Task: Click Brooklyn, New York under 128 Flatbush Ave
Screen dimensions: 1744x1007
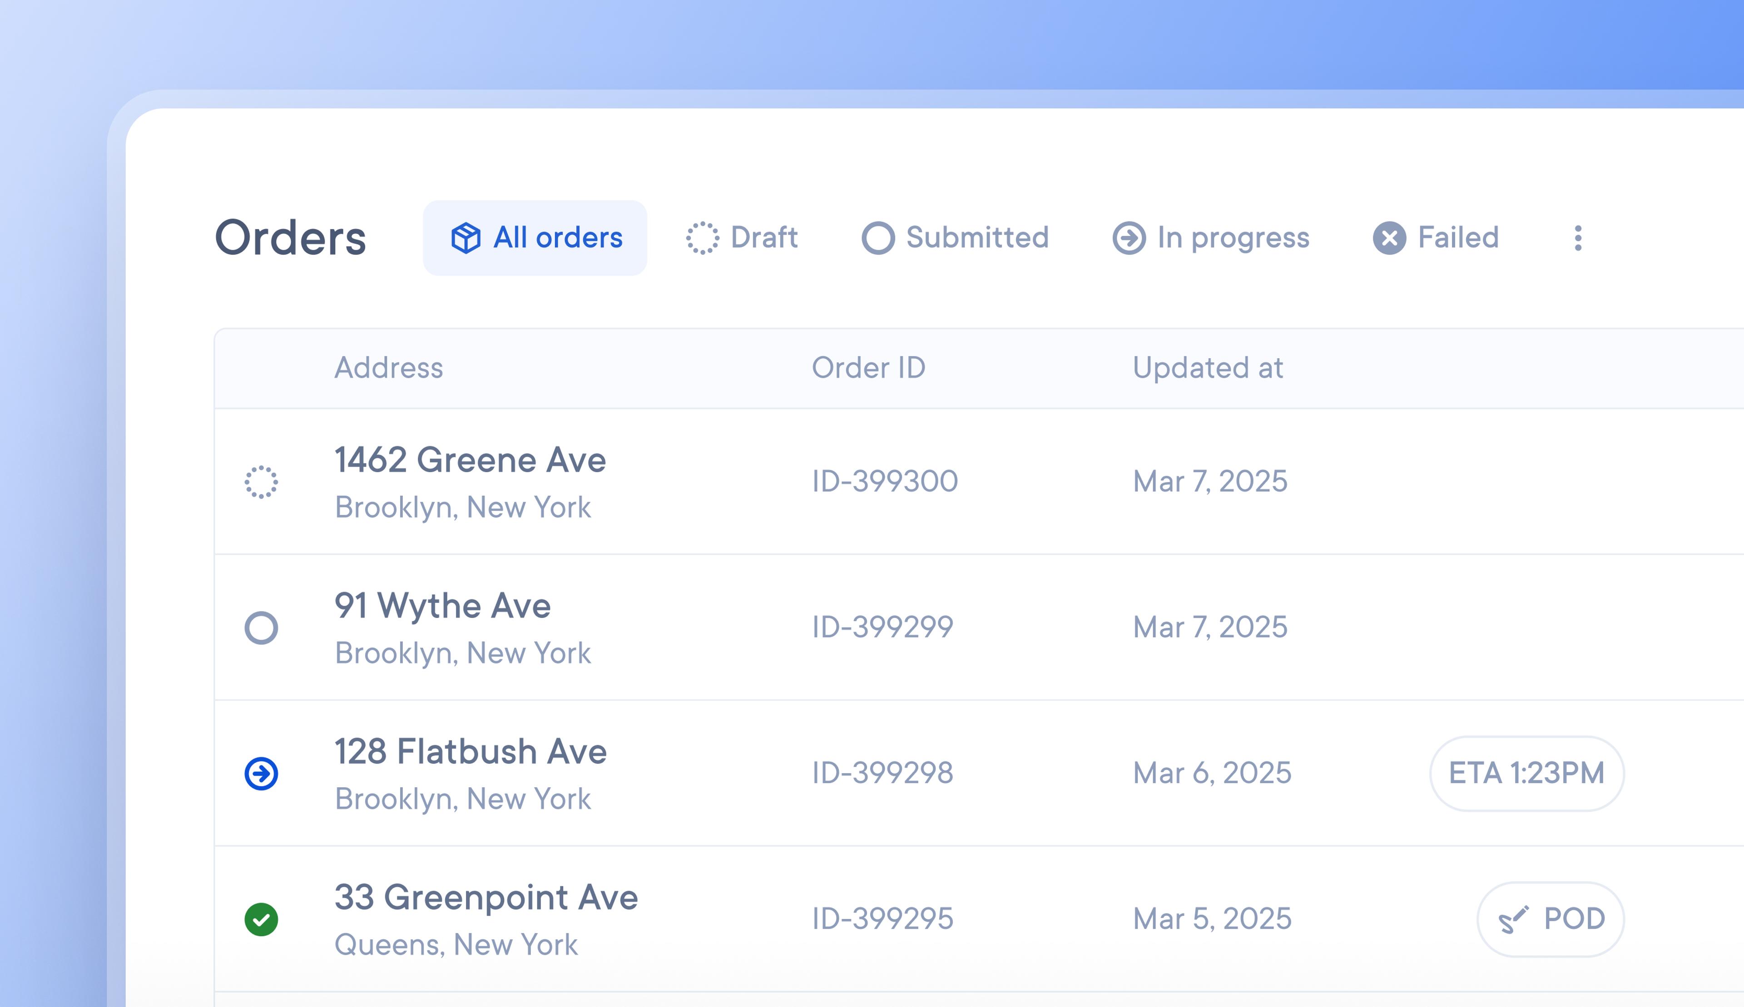Action: click(463, 800)
